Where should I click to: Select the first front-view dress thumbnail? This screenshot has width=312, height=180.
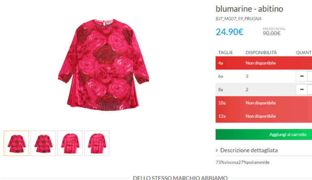(x=16, y=143)
